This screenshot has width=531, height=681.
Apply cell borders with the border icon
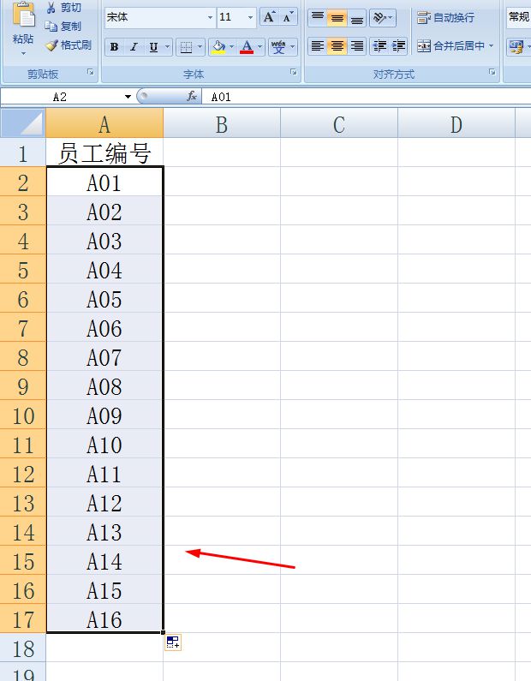pos(186,46)
